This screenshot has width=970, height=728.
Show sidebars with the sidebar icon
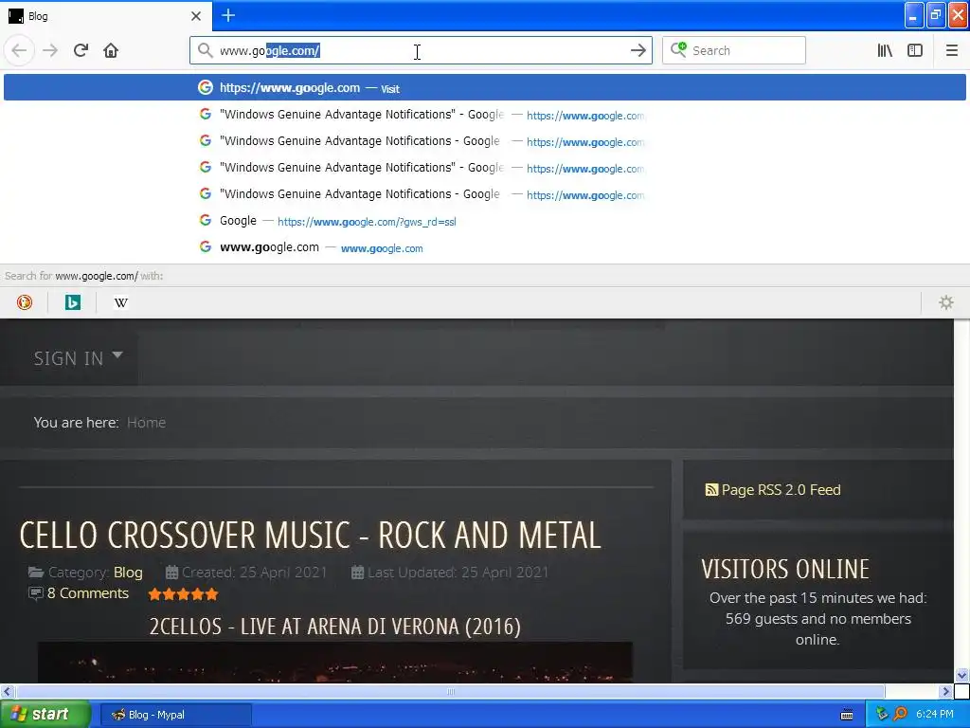click(915, 51)
